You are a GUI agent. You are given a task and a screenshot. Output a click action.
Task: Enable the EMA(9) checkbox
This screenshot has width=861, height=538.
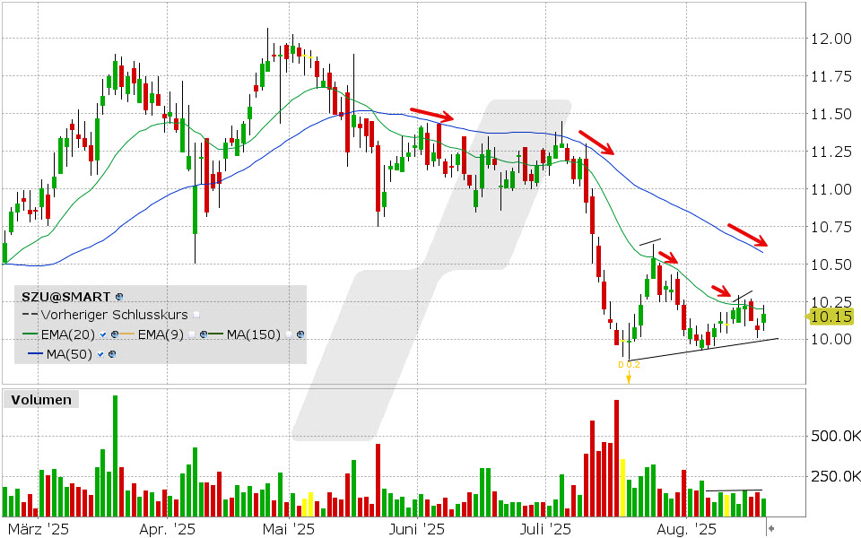pos(192,334)
